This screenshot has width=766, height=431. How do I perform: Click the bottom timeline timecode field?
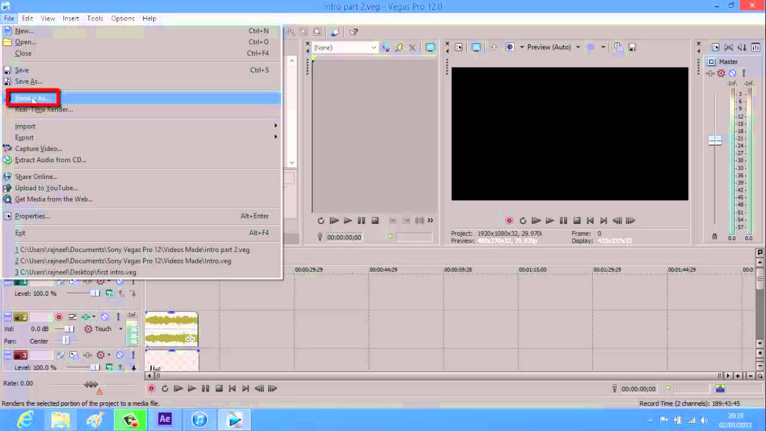(639, 389)
